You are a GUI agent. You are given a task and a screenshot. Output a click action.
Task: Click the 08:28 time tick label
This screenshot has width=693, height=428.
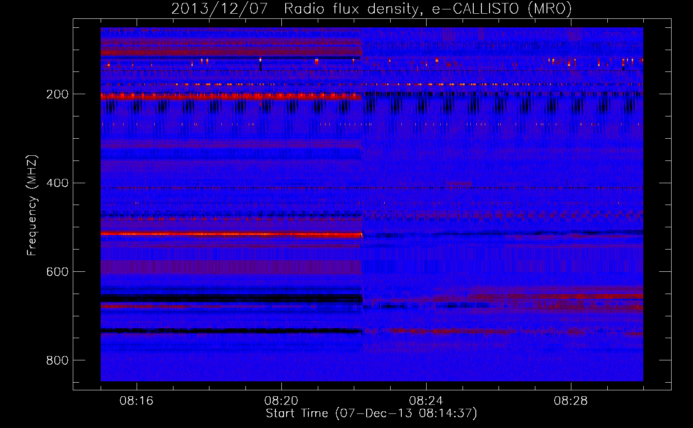click(x=571, y=401)
